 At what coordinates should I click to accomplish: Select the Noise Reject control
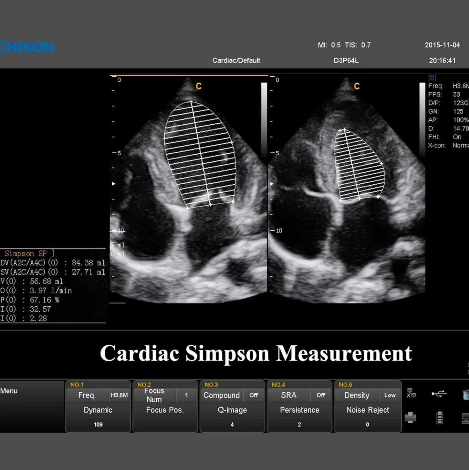368,410
